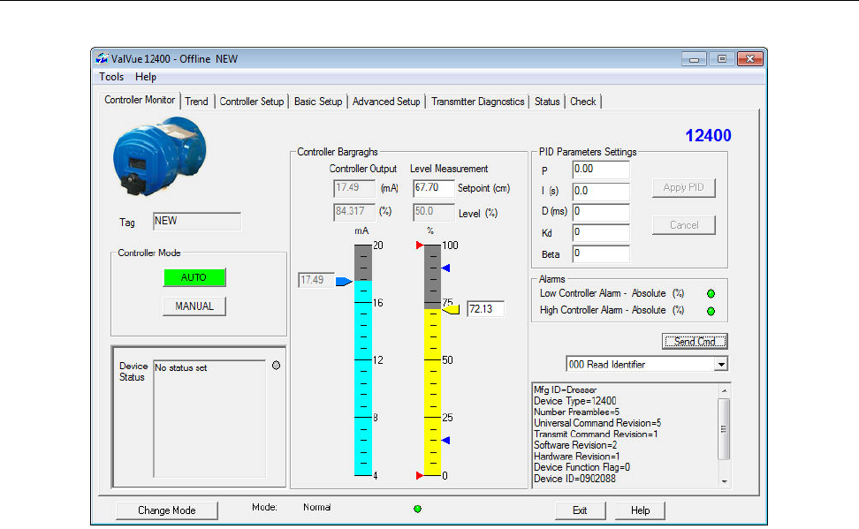Select the Controler Monitor tab
Viewport: 859px width, 529px height.
click(140, 100)
